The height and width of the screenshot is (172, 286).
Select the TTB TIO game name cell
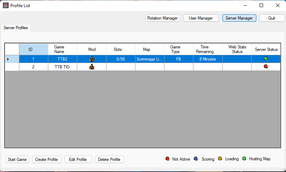pyautogui.click(x=63, y=67)
